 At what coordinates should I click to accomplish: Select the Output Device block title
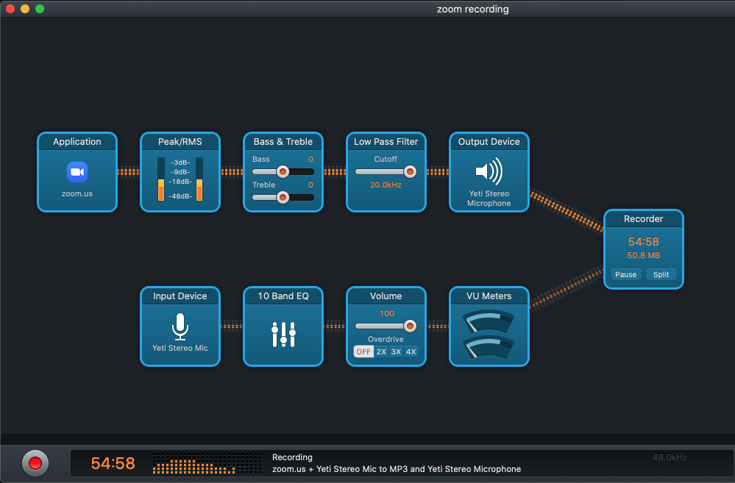489,141
